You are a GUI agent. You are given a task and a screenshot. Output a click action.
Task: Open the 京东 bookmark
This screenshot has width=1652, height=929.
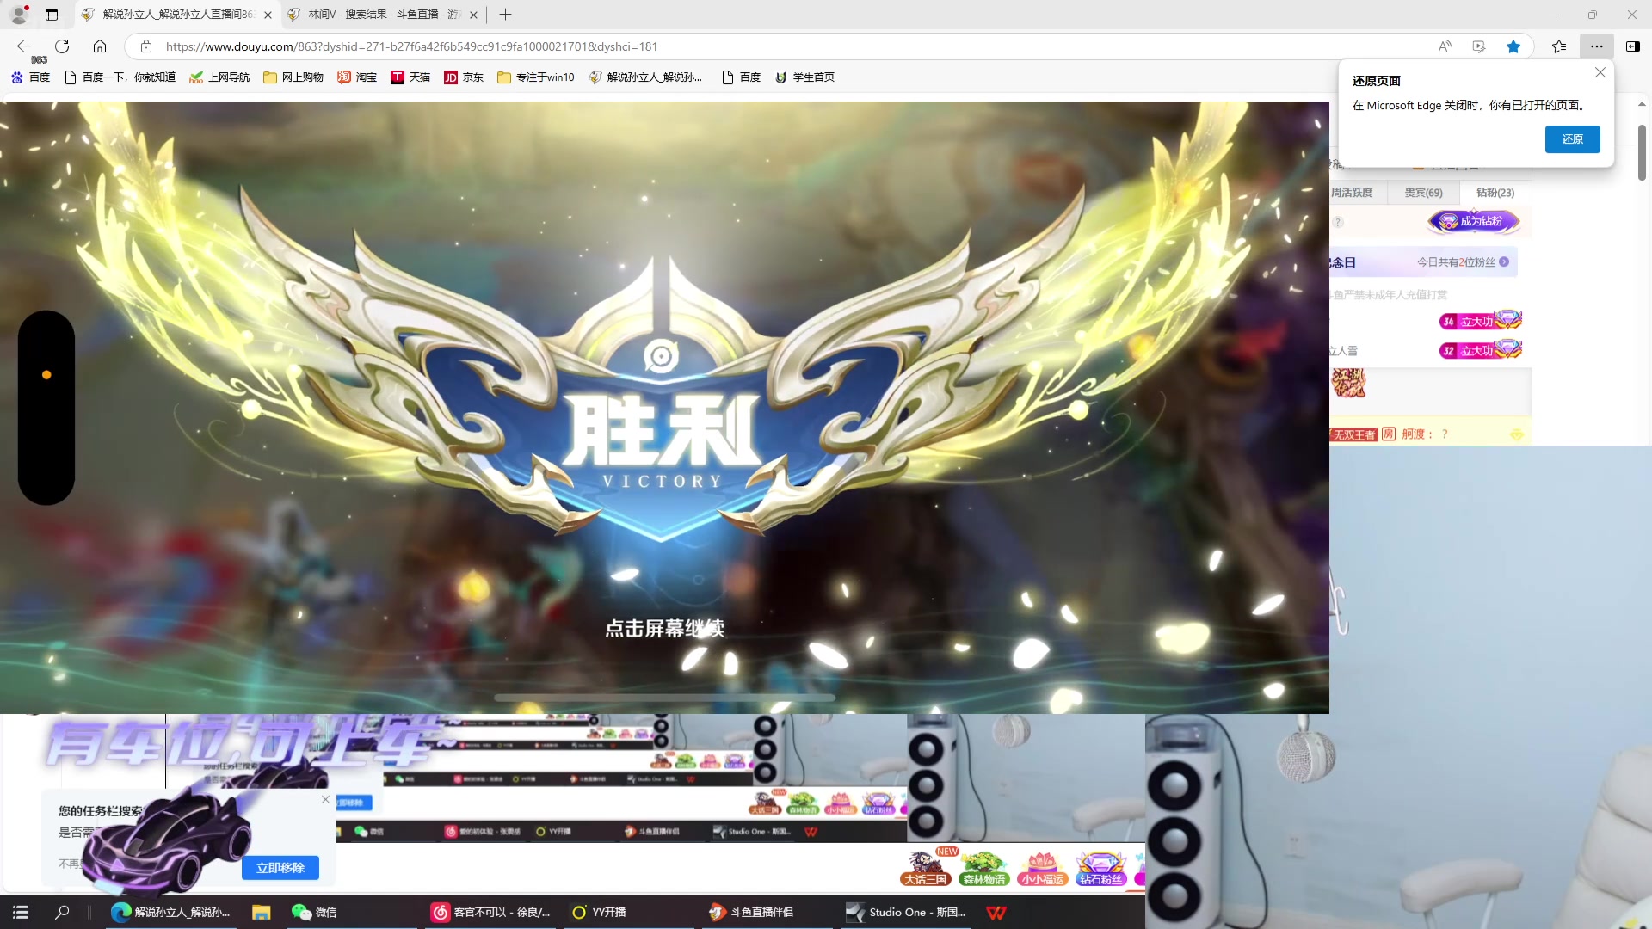[464, 77]
